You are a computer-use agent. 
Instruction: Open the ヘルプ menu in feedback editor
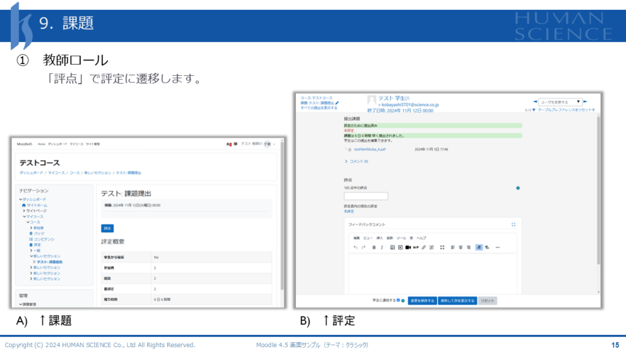422,238
